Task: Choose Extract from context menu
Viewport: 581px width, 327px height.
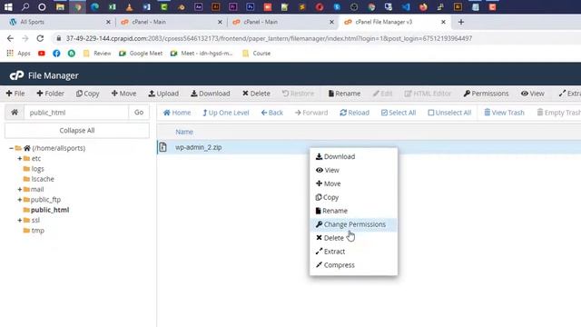Action: 353,252
